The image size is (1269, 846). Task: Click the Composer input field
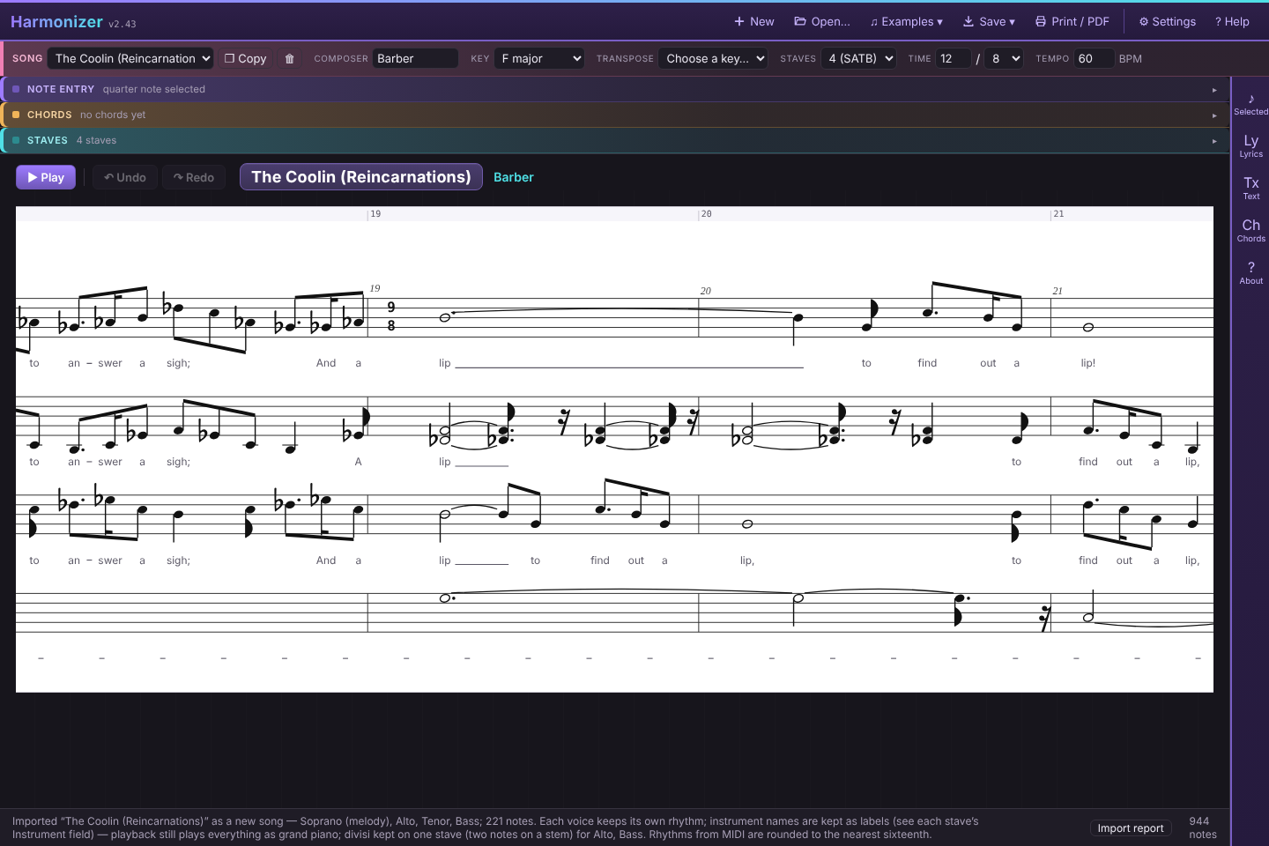click(x=415, y=59)
